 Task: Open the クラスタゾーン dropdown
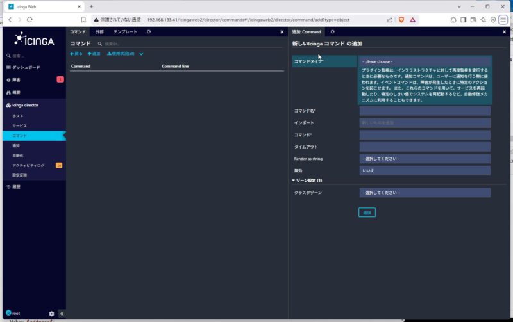425,193
